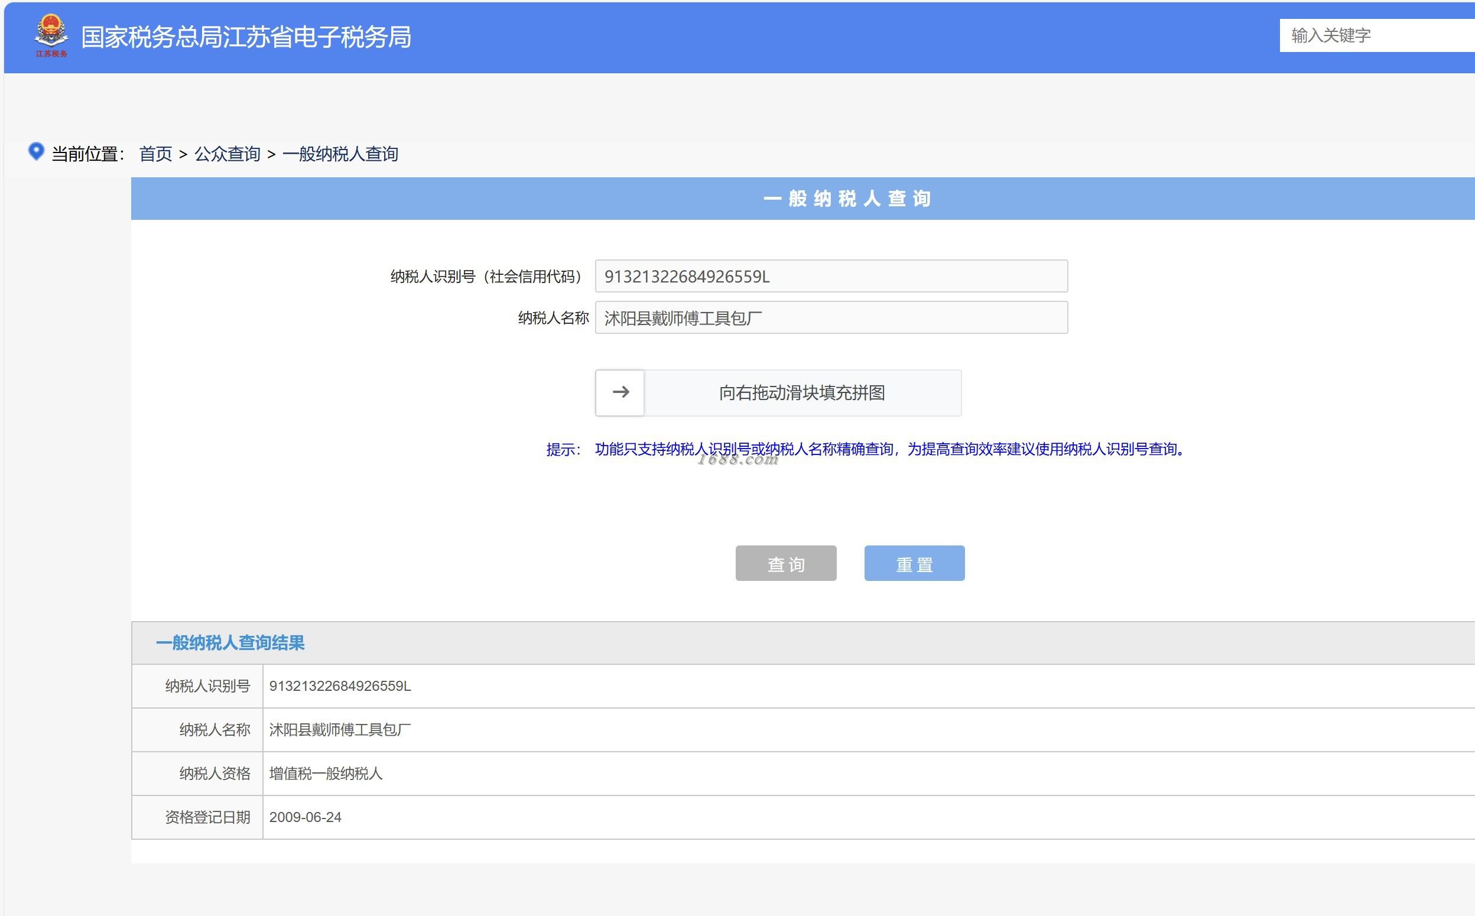Select result name 沭阳县戴师傅工具包厂
This screenshot has height=916, width=1475.
tap(340, 729)
